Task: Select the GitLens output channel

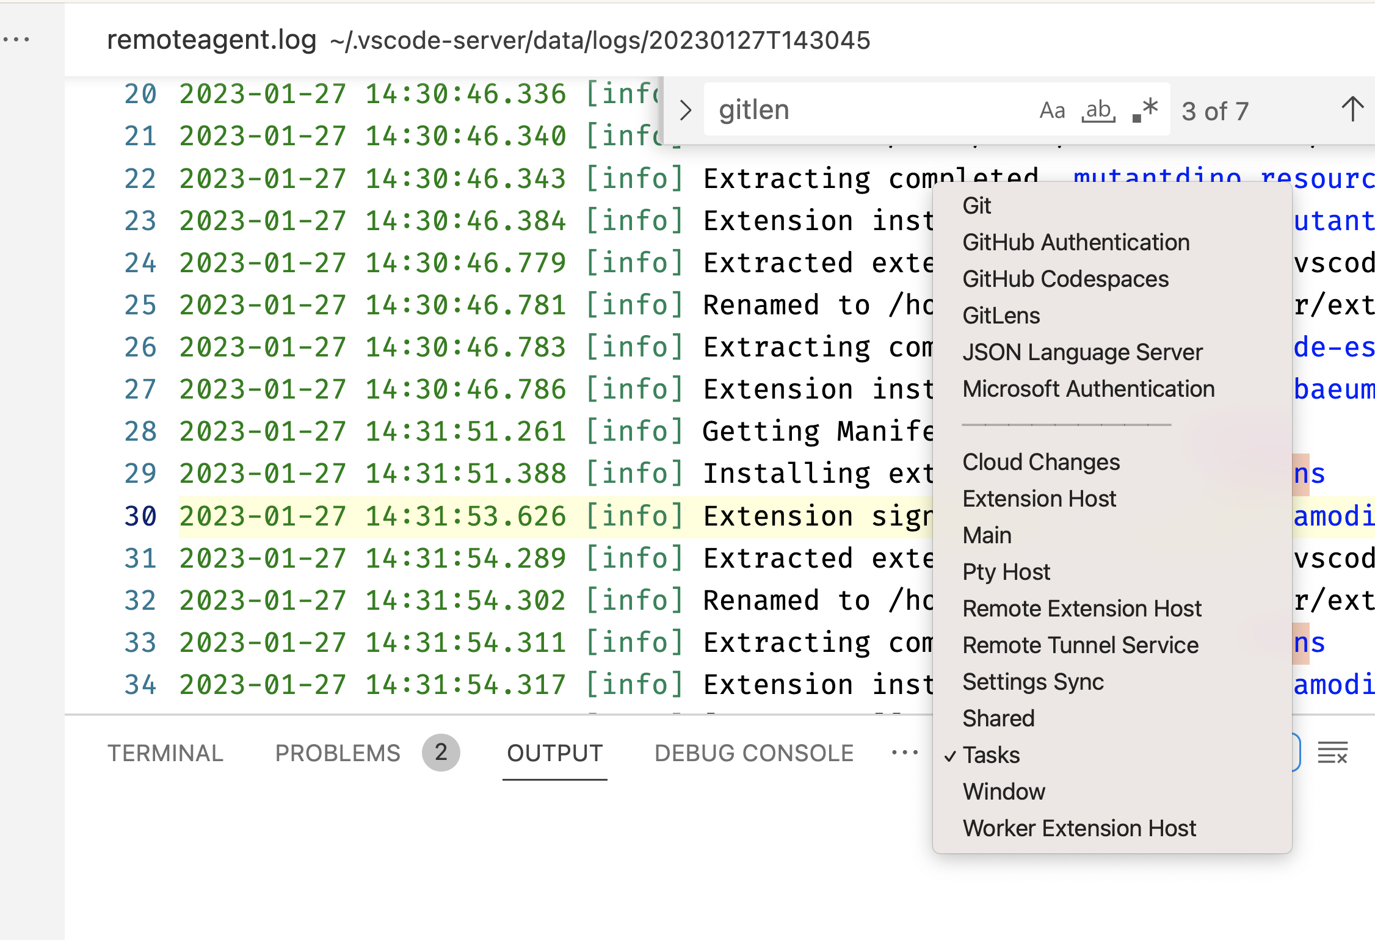Action: coord(1001,315)
